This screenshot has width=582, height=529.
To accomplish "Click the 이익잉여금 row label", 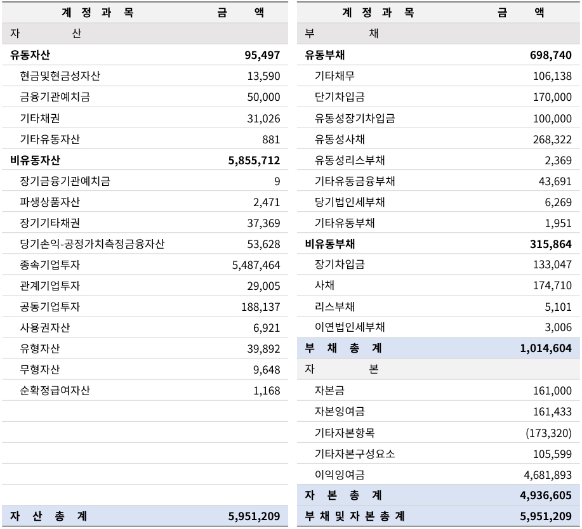I will pyautogui.click(x=340, y=474).
